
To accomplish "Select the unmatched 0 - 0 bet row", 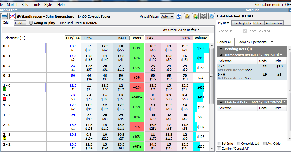I will pos(252,76).
